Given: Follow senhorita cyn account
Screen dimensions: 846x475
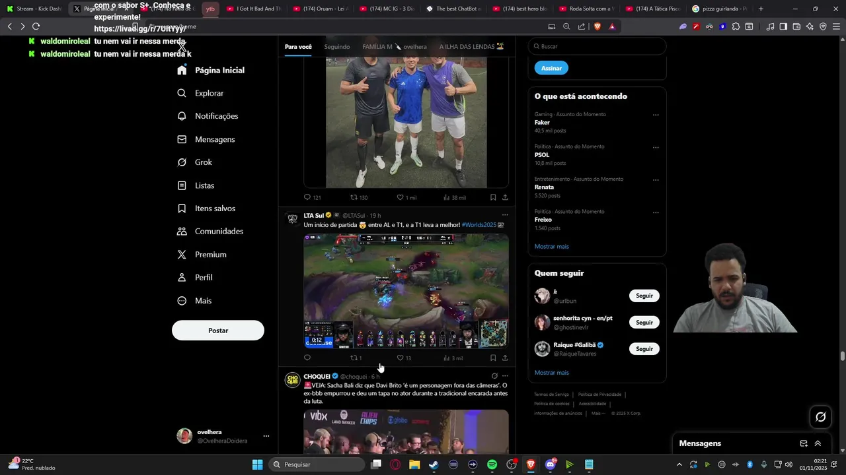Looking at the screenshot, I should [x=644, y=322].
